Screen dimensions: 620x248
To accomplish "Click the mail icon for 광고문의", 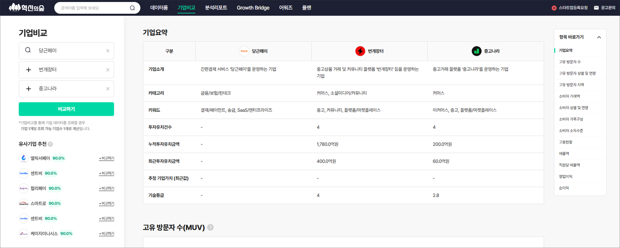I will (x=596, y=8).
